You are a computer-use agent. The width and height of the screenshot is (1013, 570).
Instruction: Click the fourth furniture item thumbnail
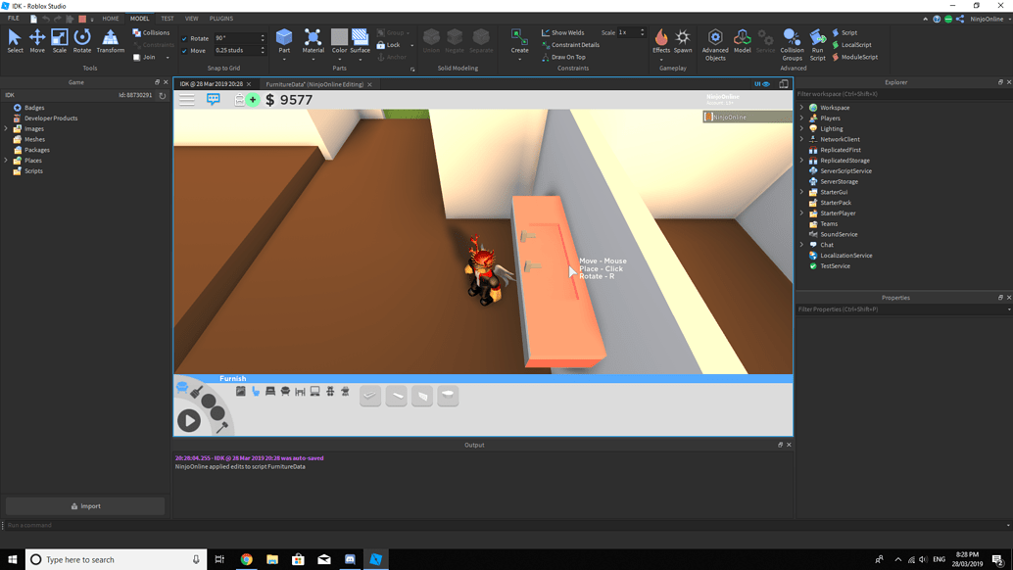point(448,396)
